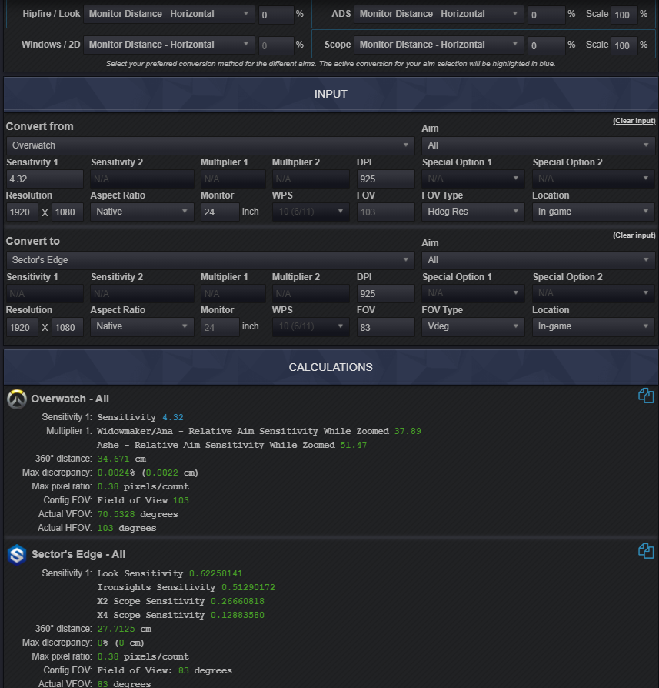The height and width of the screenshot is (688, 659).
Task: Click Clear input link for Convert from
Action: pos(634,121)
